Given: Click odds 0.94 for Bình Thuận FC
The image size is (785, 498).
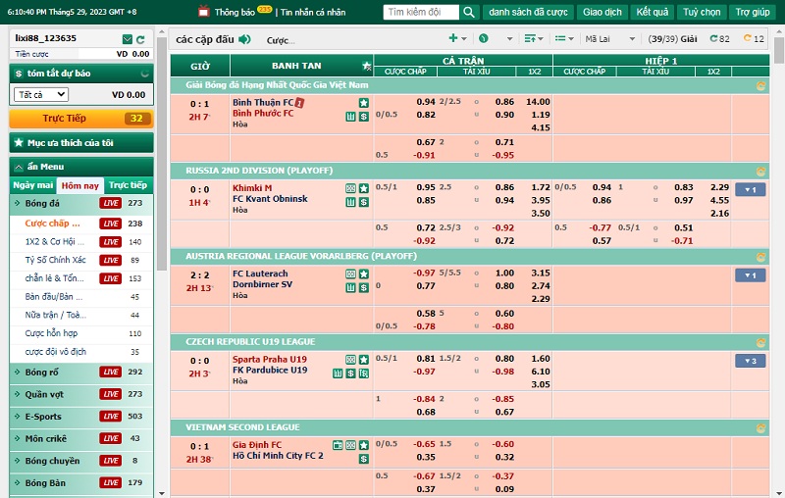Looking at the screenshot, I should 426,102.
